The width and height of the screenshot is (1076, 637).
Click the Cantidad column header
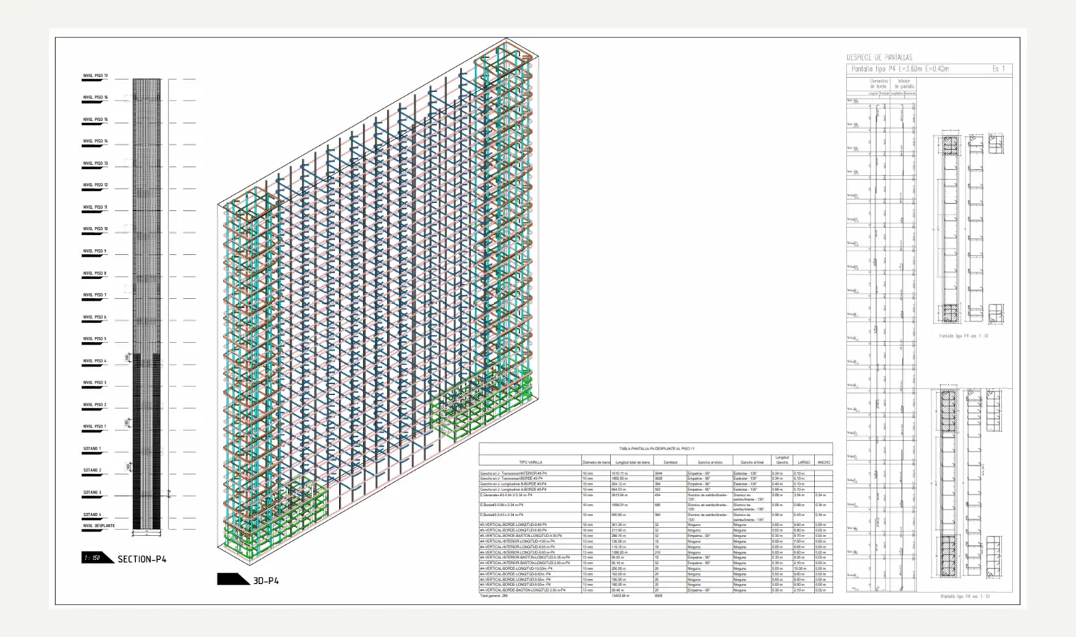[x=670, y=462]
